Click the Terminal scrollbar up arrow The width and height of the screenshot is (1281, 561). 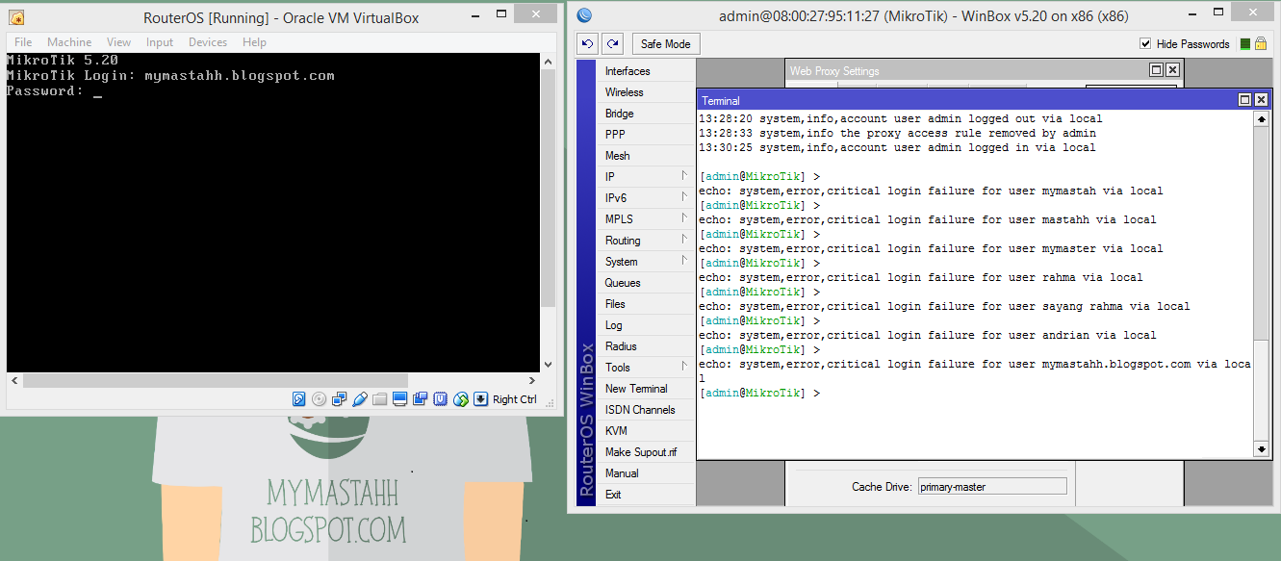[x=1262, y=119]
